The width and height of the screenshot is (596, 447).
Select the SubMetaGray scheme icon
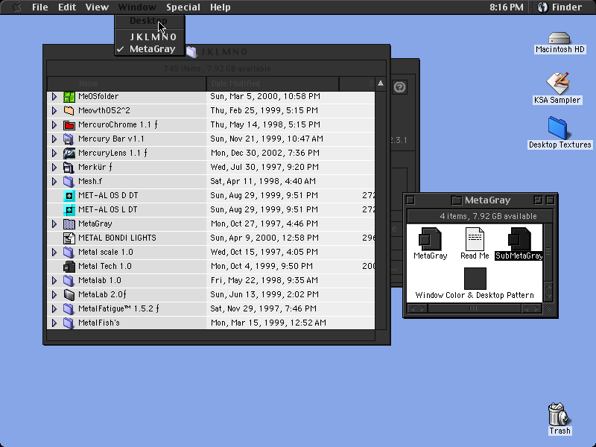pyautogui.click(x=519, y=238)
